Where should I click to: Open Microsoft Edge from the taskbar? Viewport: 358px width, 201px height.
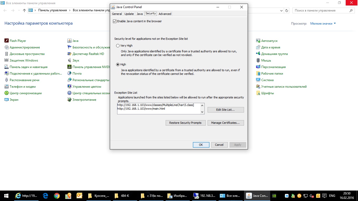(45, 196)
